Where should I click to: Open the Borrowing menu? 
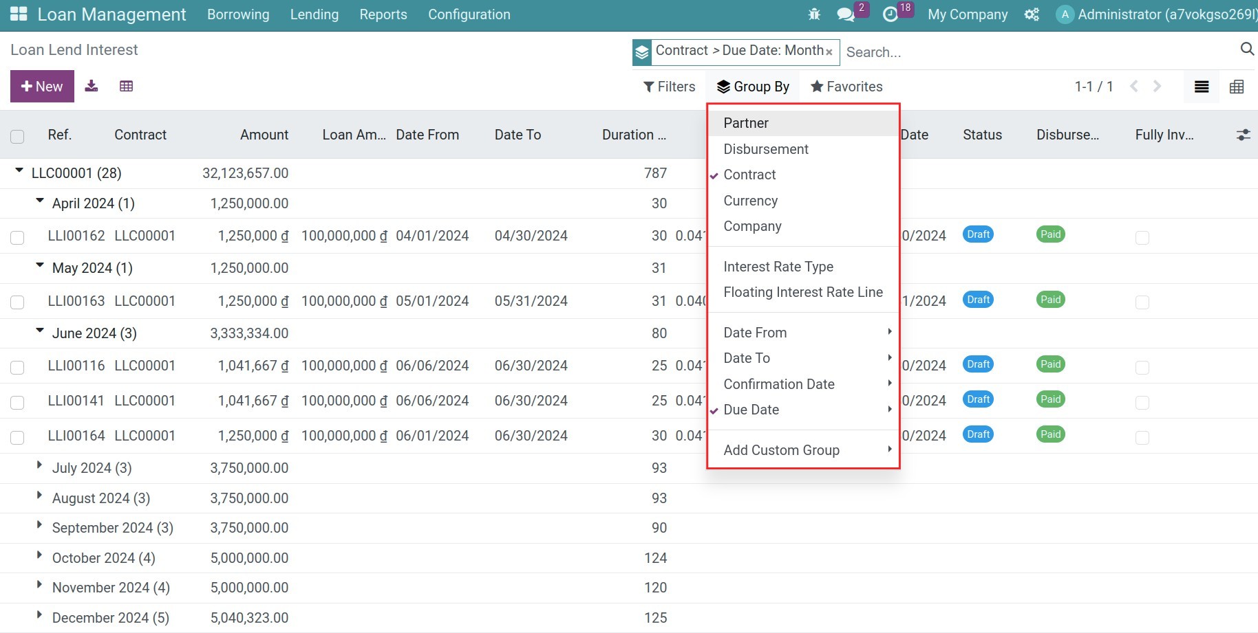pyautogui.click(x=238, y=14)
